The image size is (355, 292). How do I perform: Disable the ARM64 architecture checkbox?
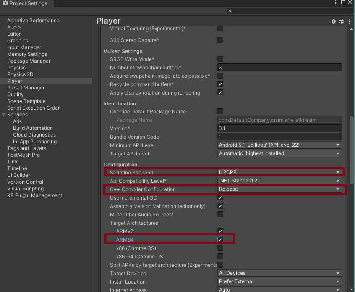coord(220,239)
